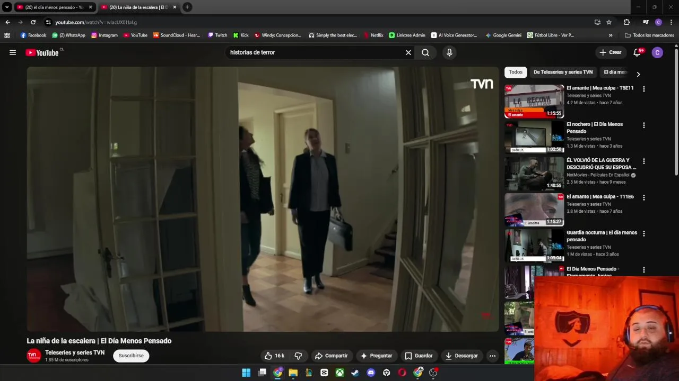
Task: Open Netflix bookmark
Action: pos(373,35)
